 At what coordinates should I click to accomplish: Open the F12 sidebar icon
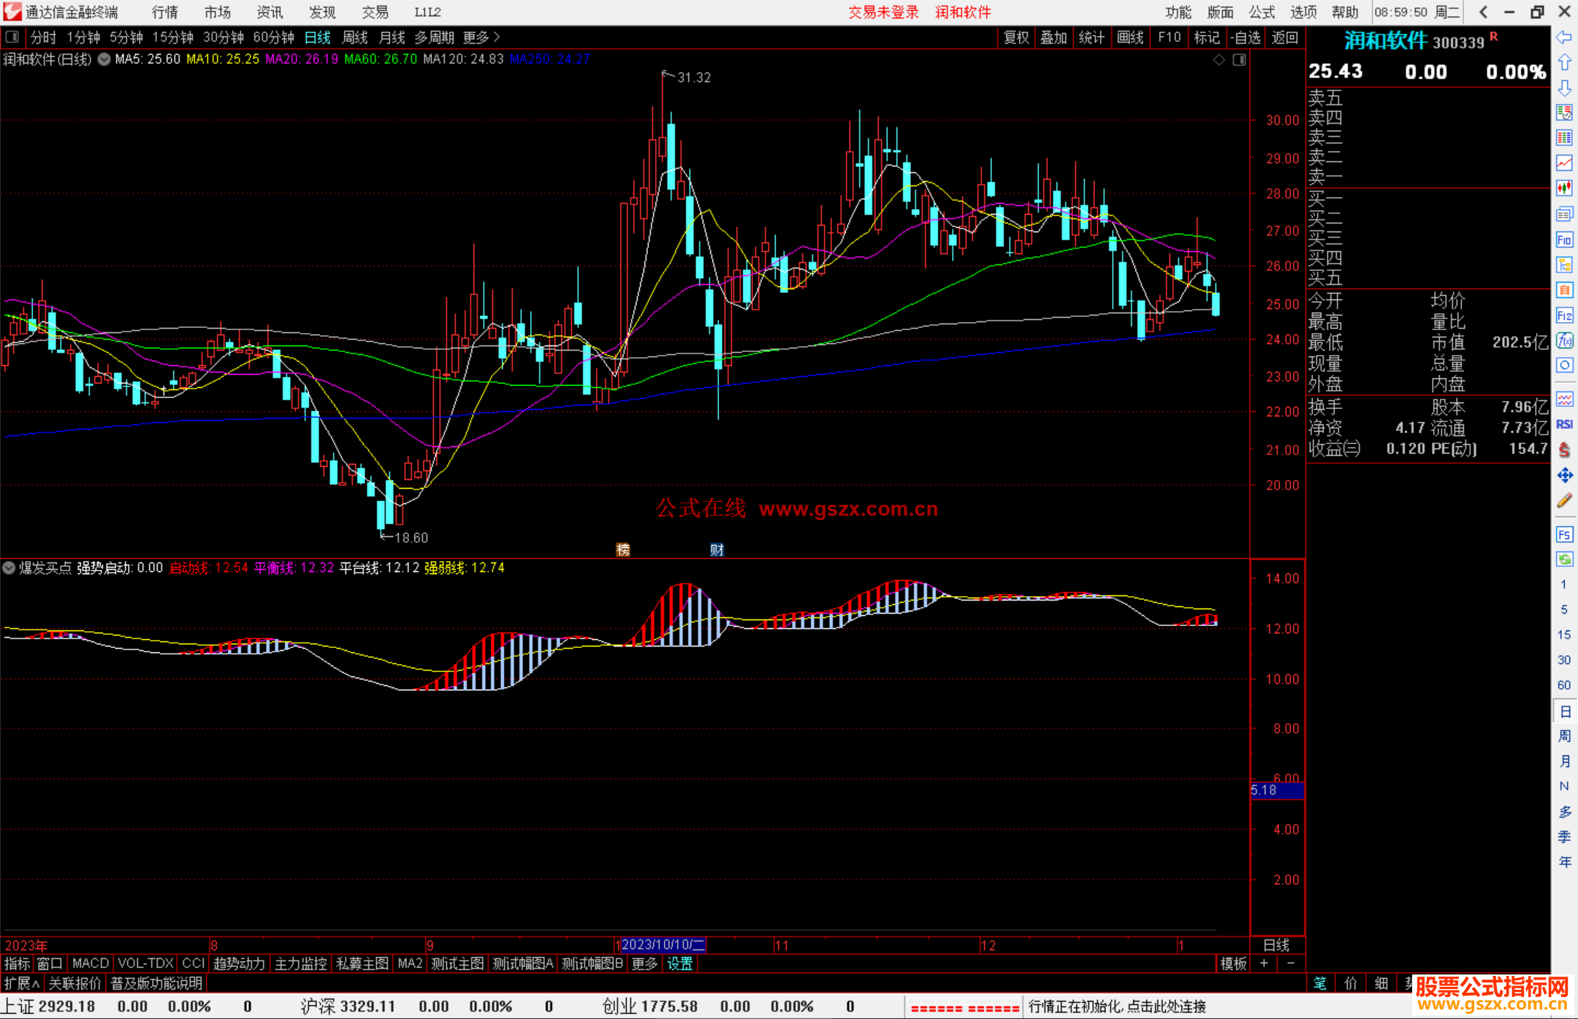[x=1564, y=316]
